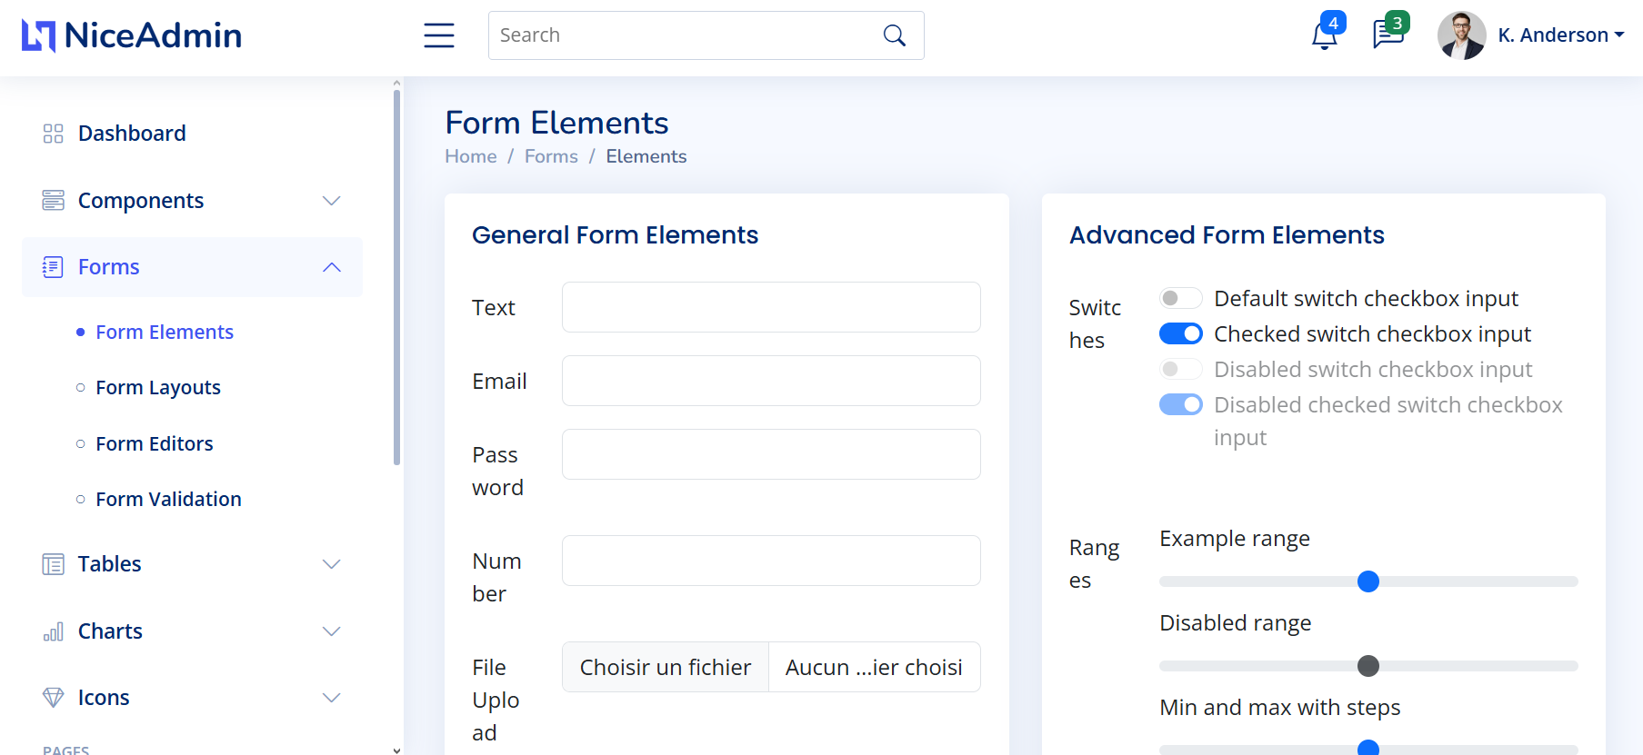
Task: Click the Components panel icon
Action: (53, 200)
